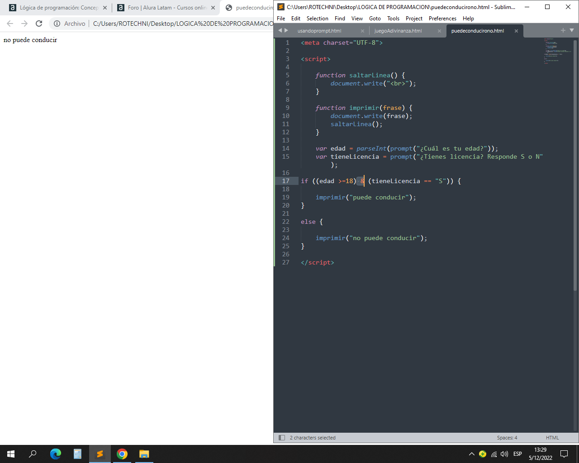Close puedeconducirono.html editor tab
The width and height of the screenshot is (579, 463).
(516, 31)
